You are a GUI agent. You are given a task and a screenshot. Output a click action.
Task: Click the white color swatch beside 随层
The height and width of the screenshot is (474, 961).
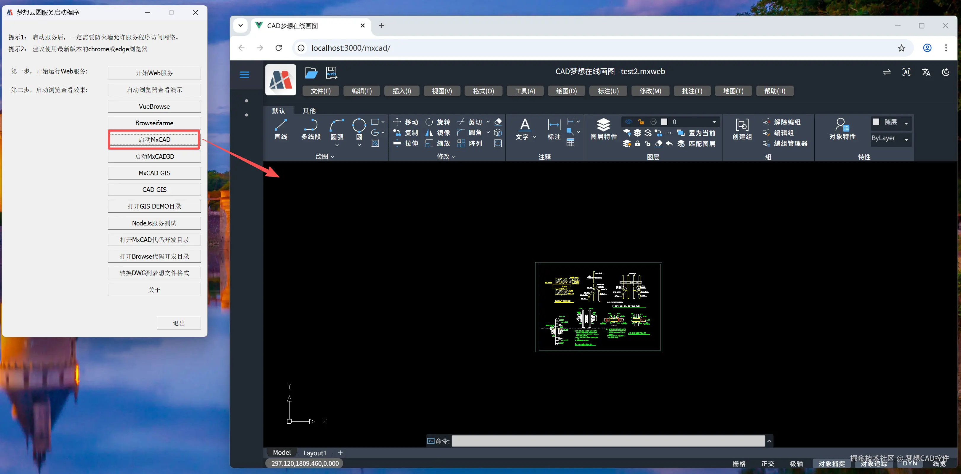click(876, 122)
